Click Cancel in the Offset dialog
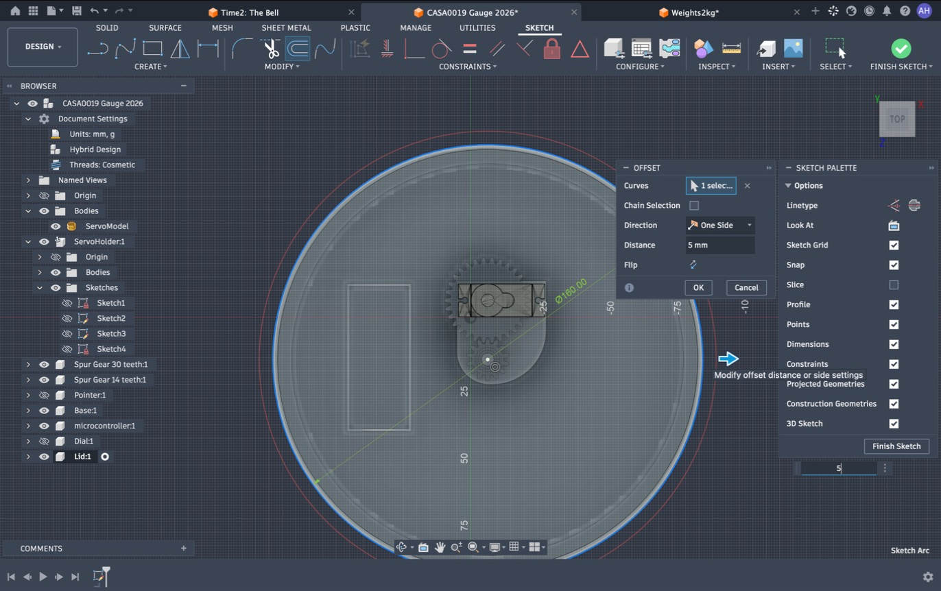This screenshot has height=591, width=941. click(746, 288)
